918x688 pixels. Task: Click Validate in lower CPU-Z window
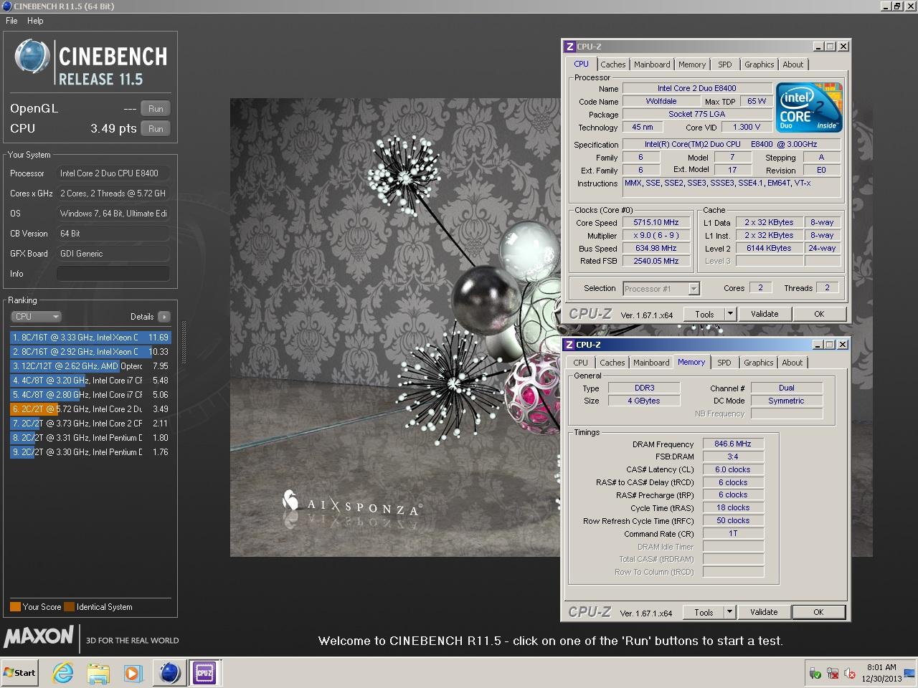coord(764,612)
